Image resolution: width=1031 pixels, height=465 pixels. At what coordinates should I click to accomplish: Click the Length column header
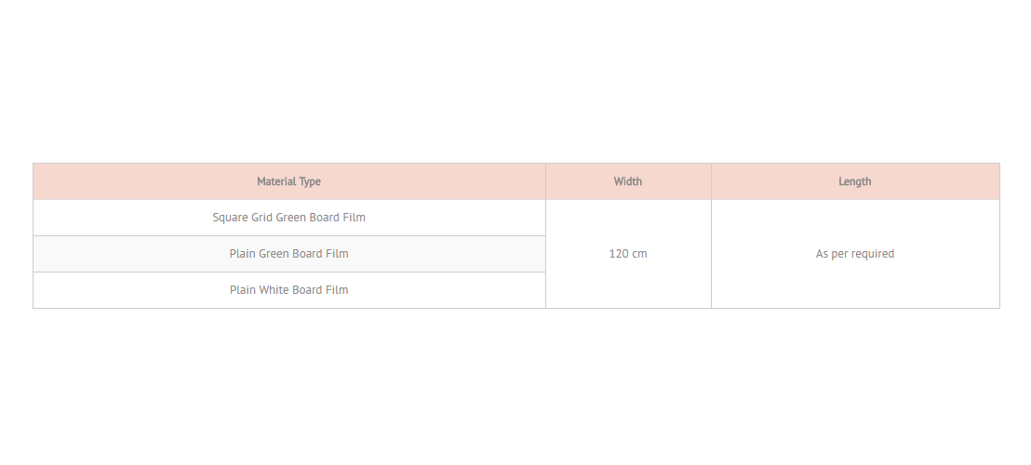855,181
